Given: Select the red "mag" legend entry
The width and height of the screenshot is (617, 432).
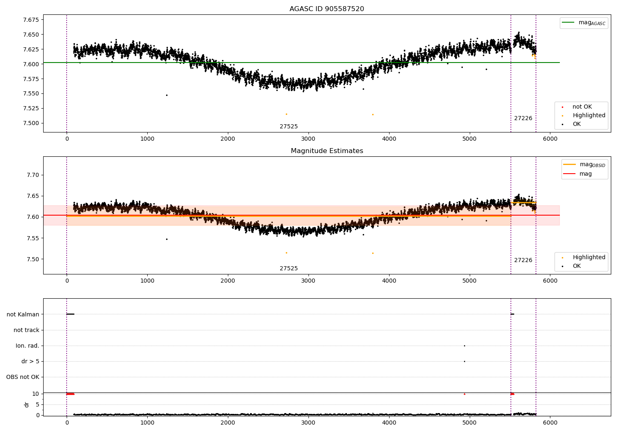Looking at the screenshot, I should 578,174.
